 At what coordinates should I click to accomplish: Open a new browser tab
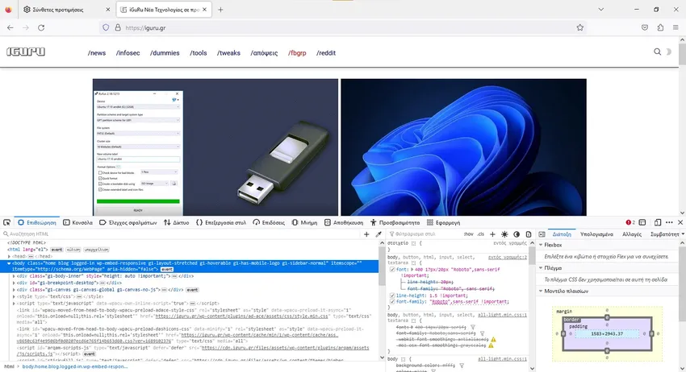220,10
